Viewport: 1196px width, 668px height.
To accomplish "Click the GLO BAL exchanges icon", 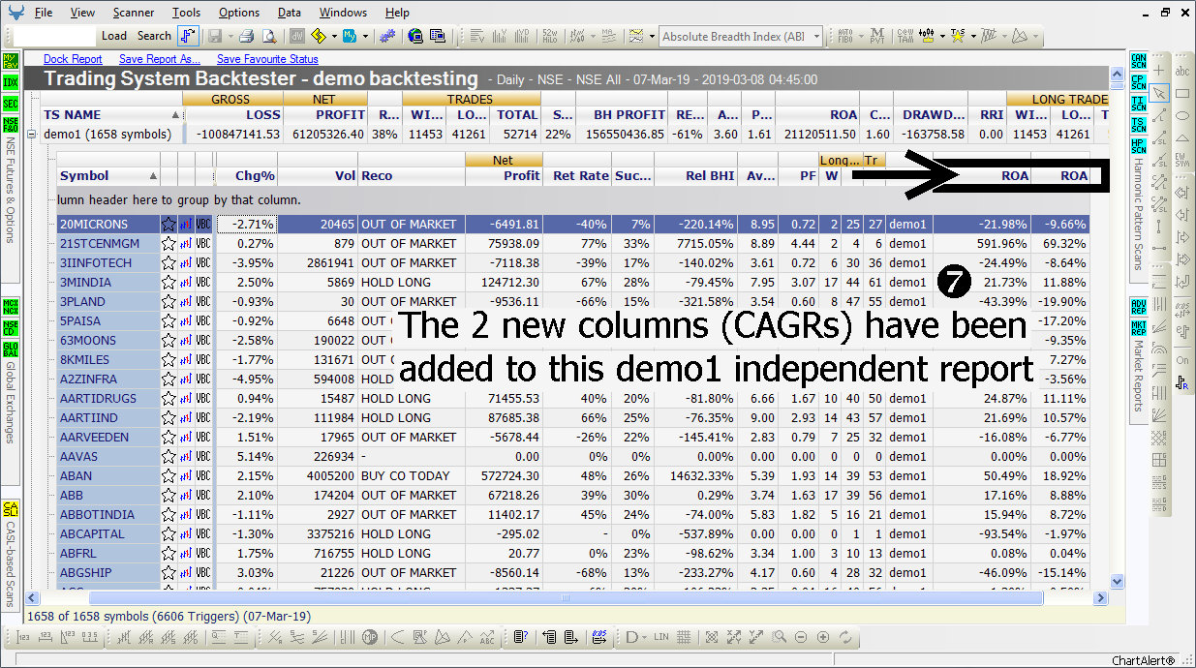I will (11, 349).
